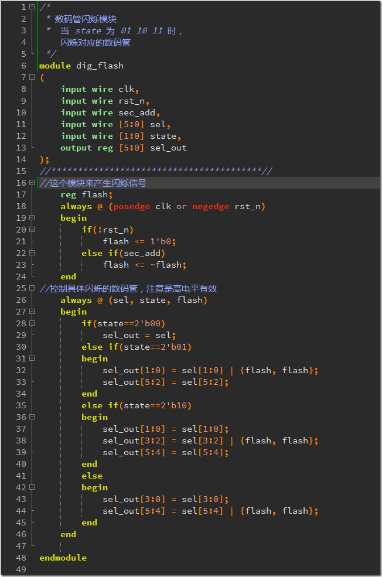Collapse the begin fold at line 31
This screenshot has height=577, width=382.
click(32, 359)
